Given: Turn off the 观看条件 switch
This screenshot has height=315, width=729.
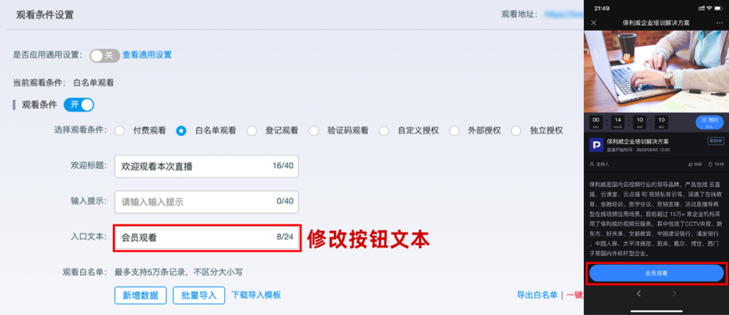Looking at the screenshot, I should (x=79, y=105).
